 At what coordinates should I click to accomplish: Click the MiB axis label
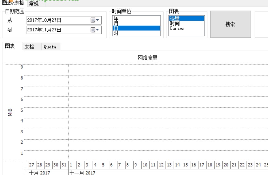point(10,112)
